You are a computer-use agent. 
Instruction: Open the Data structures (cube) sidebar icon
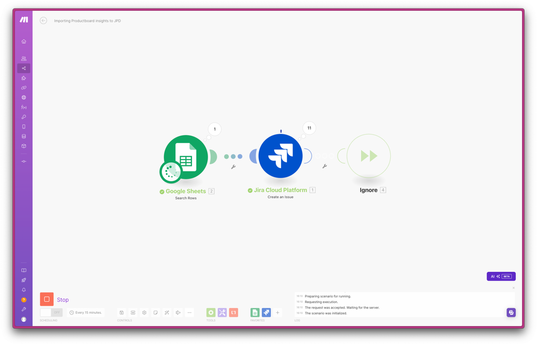[24, 146]
